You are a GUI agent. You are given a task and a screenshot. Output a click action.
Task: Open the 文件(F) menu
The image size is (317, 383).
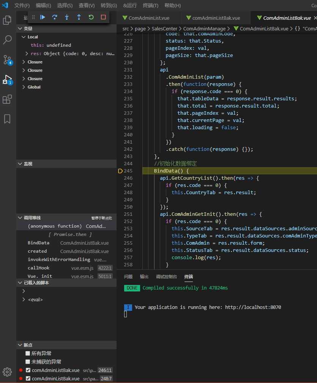pos(22,5)
